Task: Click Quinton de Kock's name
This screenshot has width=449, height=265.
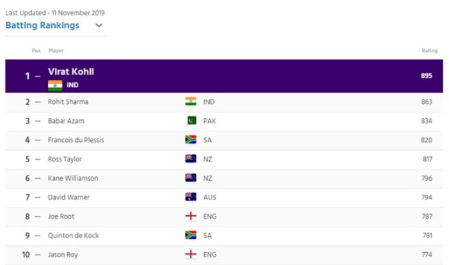Action: 74,236
